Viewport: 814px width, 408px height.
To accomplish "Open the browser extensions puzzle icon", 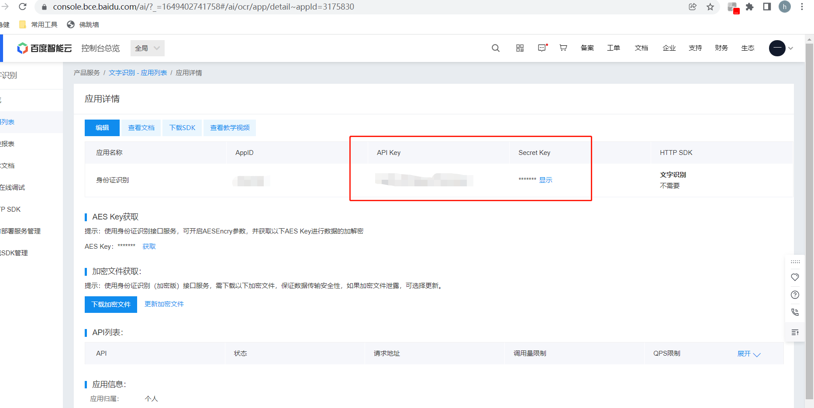I will point(750,7).
